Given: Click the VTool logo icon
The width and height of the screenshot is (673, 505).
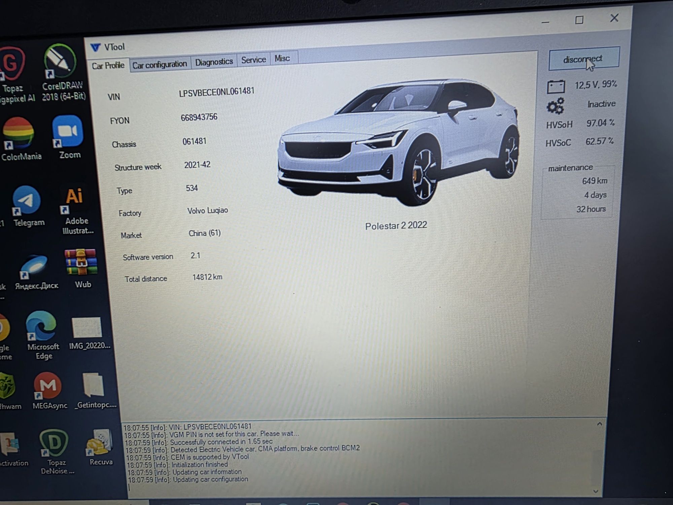Looking at the screenshot, I should [x=96, y=47].
